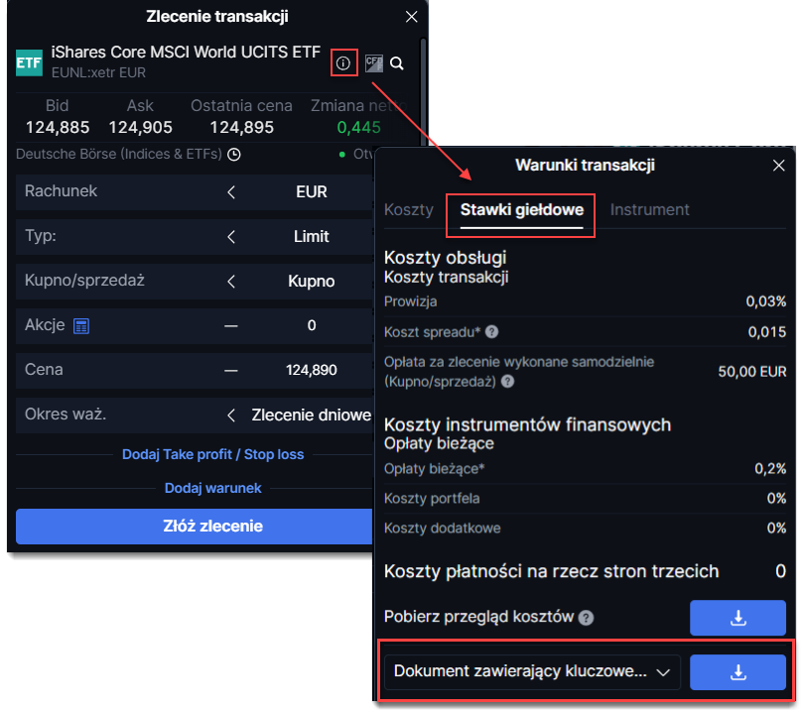The width and height of the screenshot is (804, 710).
Task: Click the 50,00 EUR fee value
Action: coord(751,372)
